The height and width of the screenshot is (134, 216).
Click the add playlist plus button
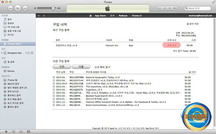[6, 132]
